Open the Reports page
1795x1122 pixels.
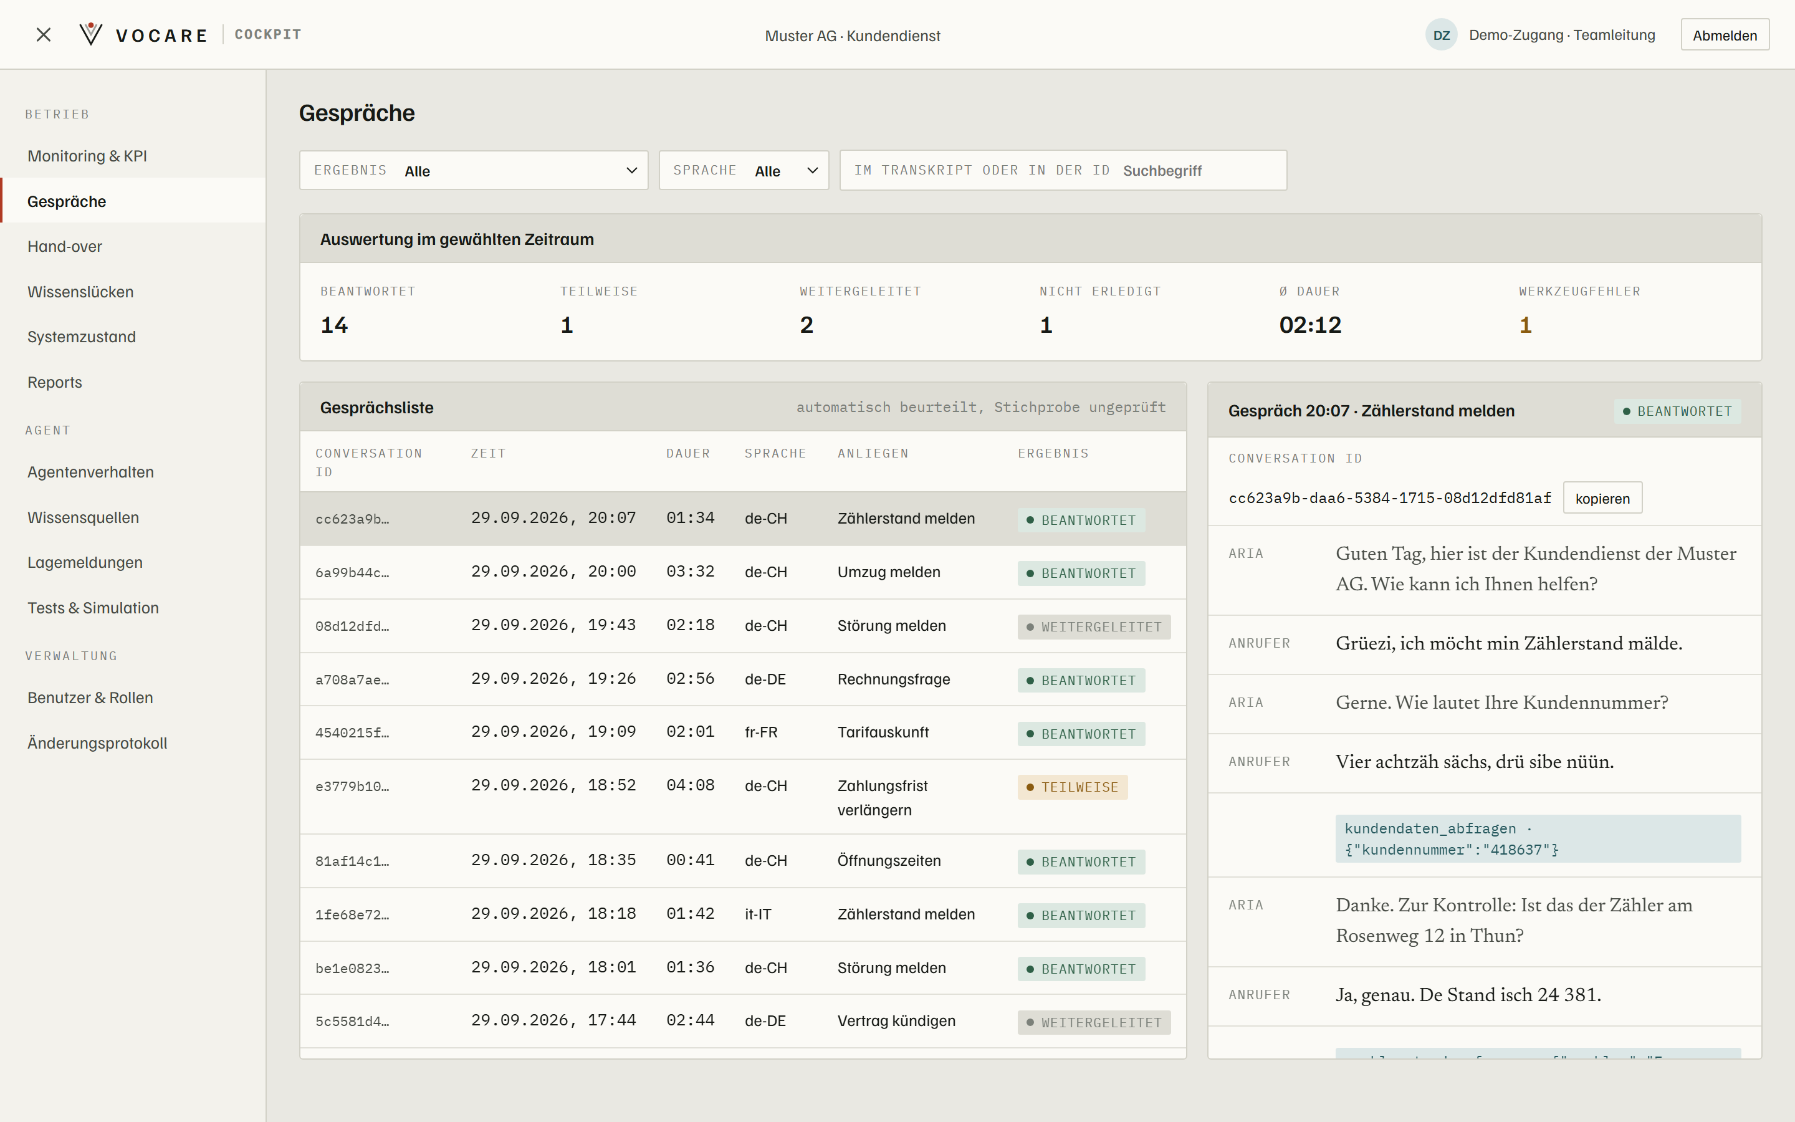pyautogui.click(x=133, y=382)
